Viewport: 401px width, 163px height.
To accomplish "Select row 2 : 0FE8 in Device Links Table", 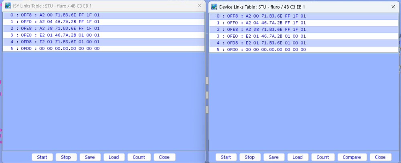I will [x=304, y=29].
